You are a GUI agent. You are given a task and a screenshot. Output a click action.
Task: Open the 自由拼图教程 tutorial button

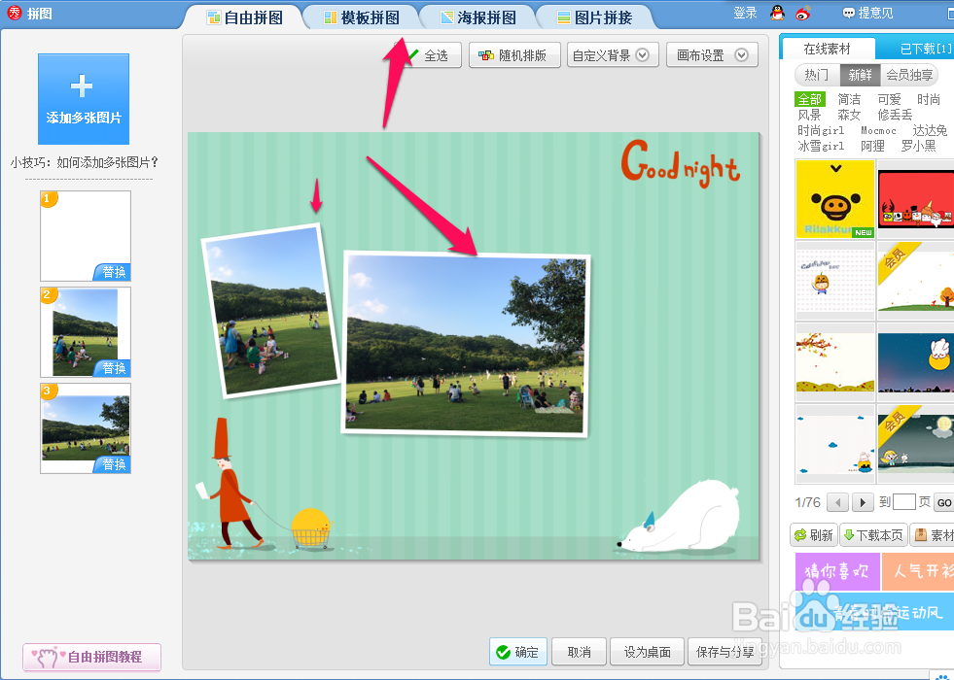click(x=91, y=657)
